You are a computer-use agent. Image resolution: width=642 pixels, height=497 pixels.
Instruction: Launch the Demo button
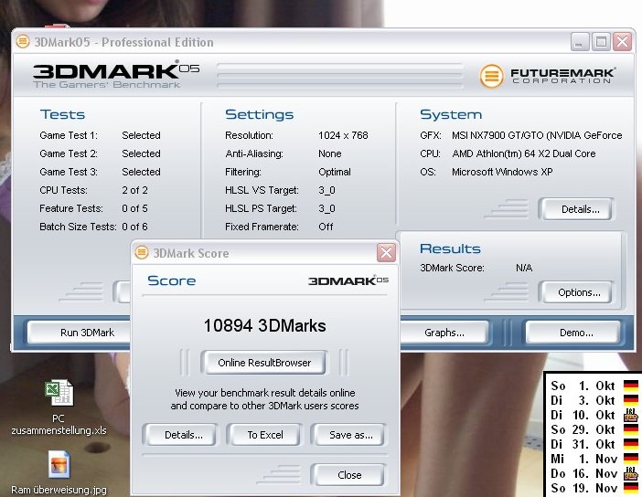click(575, 333)
